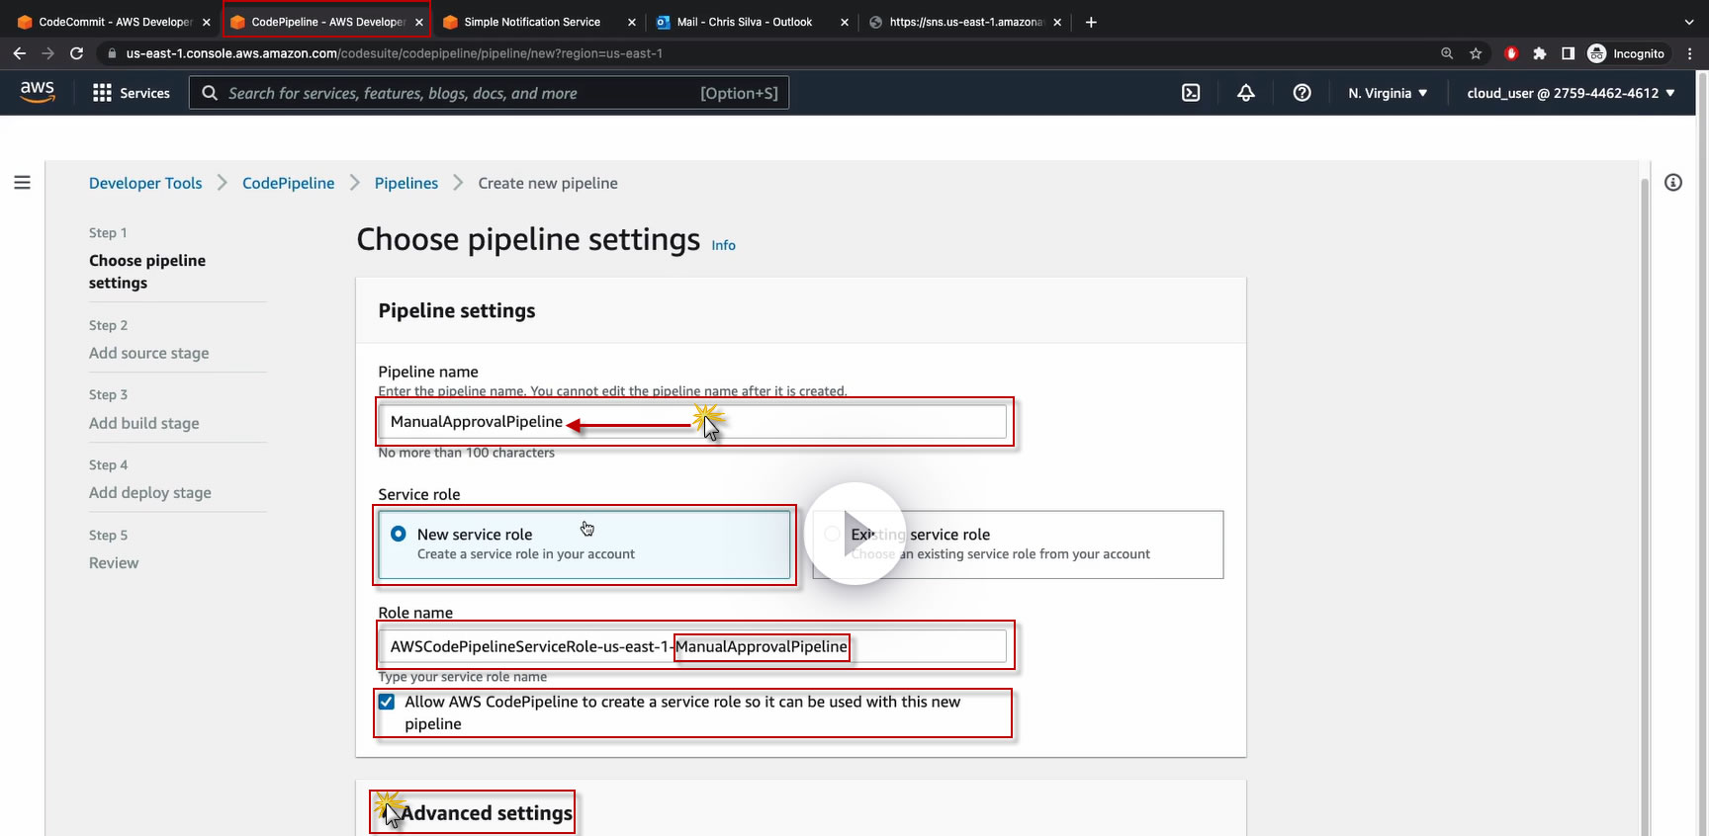Bookmark this page with the star
Screen dimensions: 1709x836
pos(1476,53)
